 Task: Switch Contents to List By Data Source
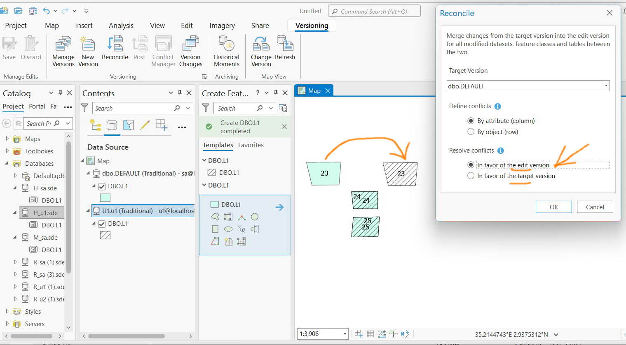(x=112, y=125)
